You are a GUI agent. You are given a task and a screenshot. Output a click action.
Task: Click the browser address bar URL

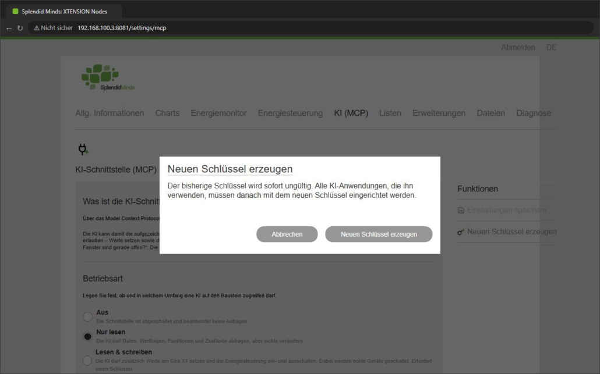click(x=122, y=28)
